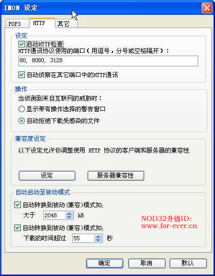Click the HTTP ports field containing 80, 8080, 3128
The height and width of the screenshot is (276, 215).
[108, 61]
